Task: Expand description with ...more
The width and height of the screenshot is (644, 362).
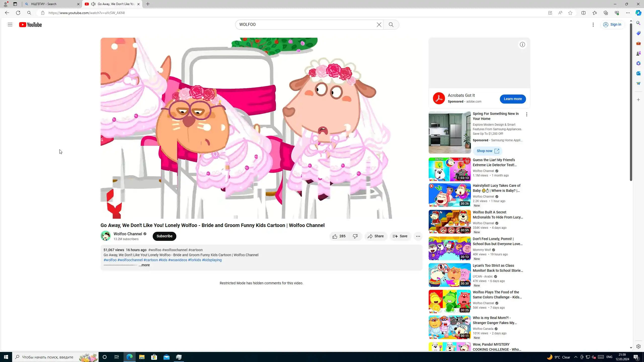Action: (x=144, y=265)
